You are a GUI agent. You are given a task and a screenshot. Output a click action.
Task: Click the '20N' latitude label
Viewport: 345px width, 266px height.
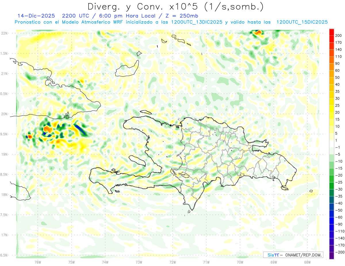point(4,114)
